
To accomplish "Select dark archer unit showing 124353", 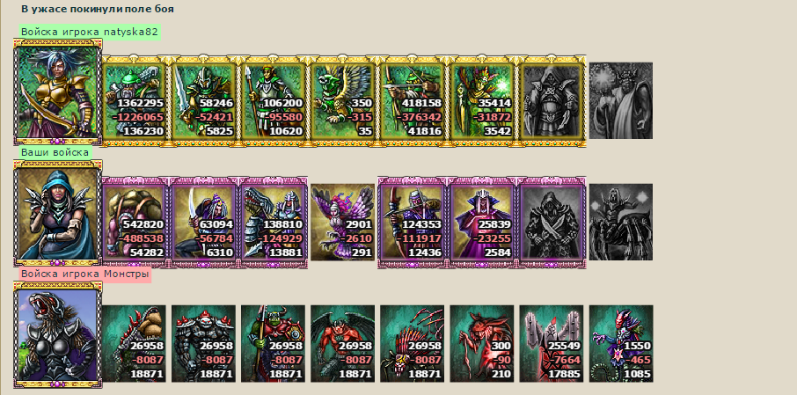I will [413, 223].
